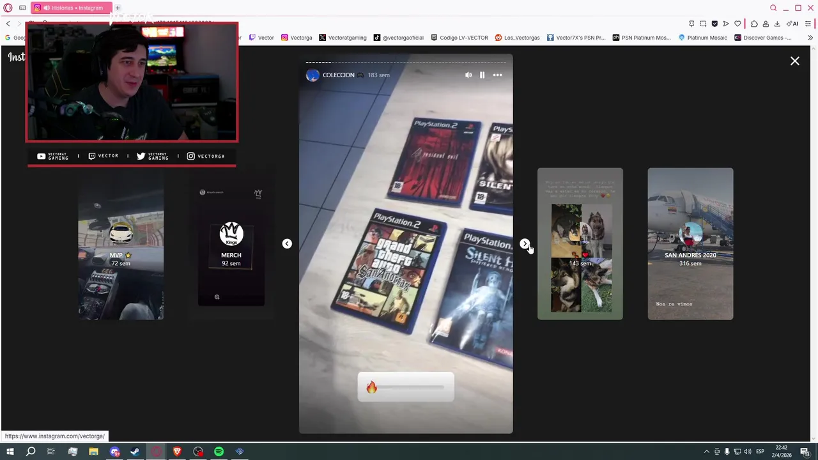Open Brave browser from the taskbar
Screen dimensions: 818x460
coord(177,452)
